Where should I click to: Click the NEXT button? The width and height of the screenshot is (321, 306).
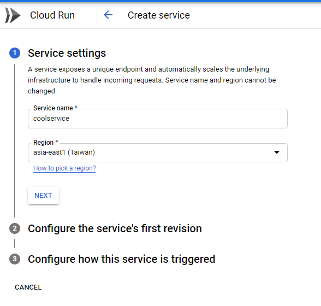coord(44,196)
